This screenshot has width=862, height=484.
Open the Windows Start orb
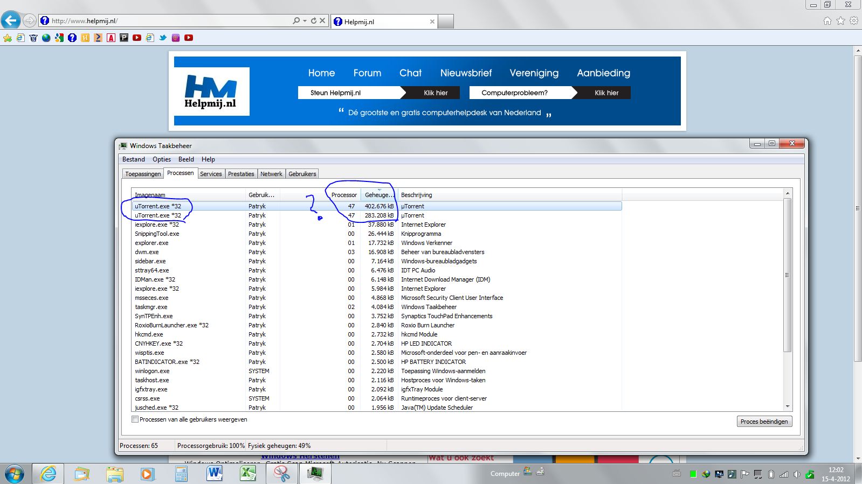click(x=15, y=474)
